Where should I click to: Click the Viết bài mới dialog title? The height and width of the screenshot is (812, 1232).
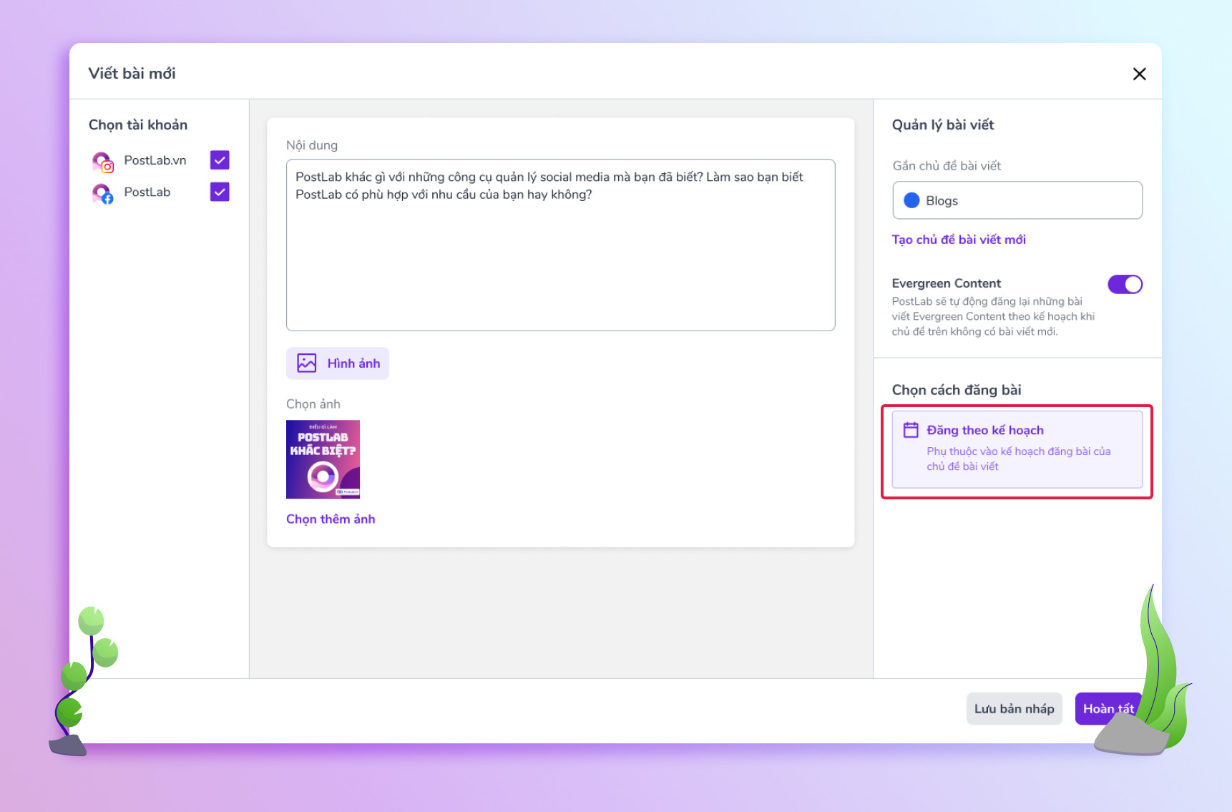click(x=132, y=74)
